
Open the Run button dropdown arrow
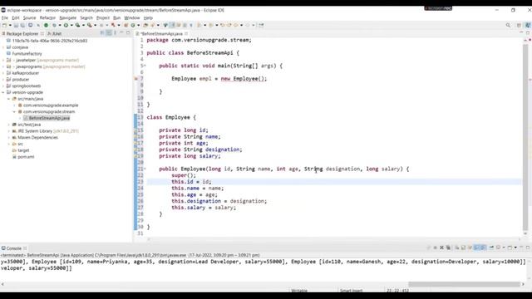[x=71, y=25]
